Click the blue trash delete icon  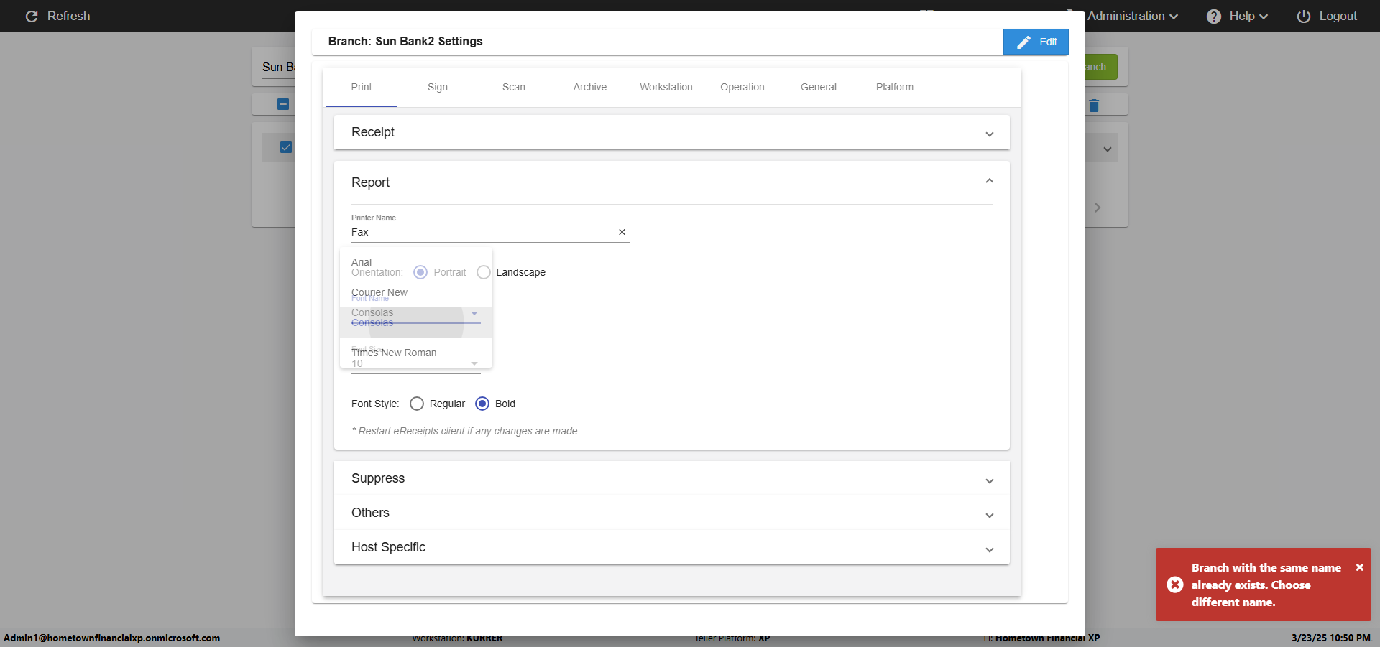click(x=1094, y=106)
